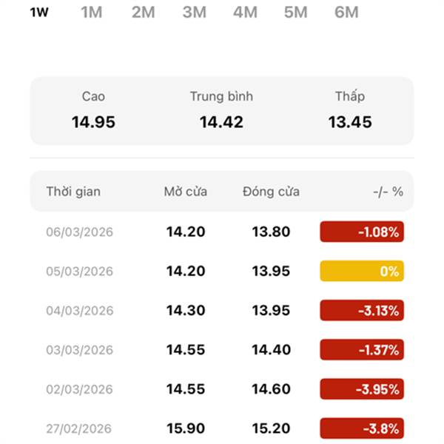Click the Trung bình average value 14.42
Image resolution: width=444 pixels, height=444 pixels.
coord(221,122)
